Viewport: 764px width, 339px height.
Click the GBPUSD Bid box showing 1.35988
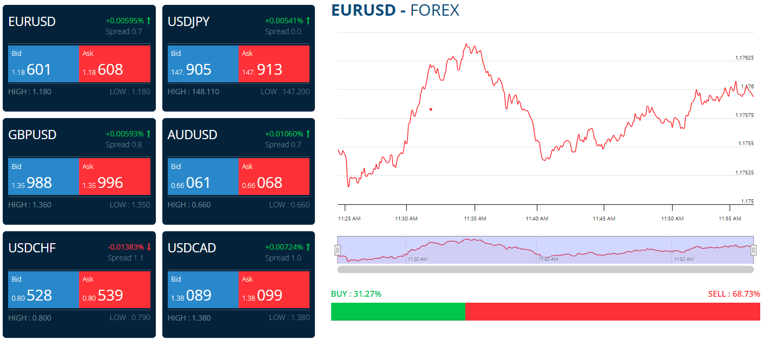(43, 177)
